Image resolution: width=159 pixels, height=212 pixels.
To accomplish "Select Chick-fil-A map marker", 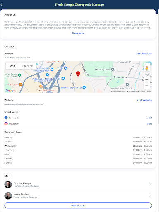I will (20, 84).
